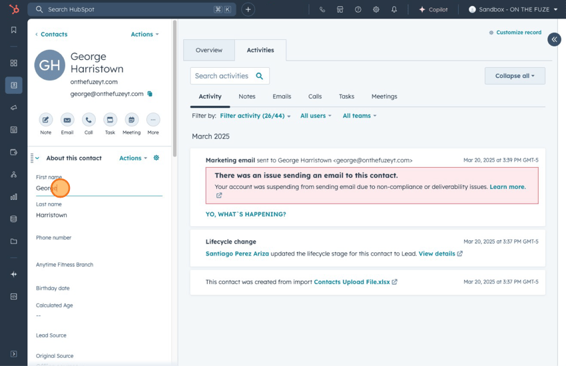Open Copilot assistant

pos(433,9)
